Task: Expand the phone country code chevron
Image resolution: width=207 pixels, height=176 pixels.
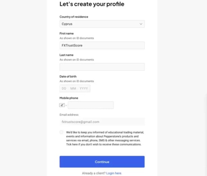Action: [x=66, y=105]
